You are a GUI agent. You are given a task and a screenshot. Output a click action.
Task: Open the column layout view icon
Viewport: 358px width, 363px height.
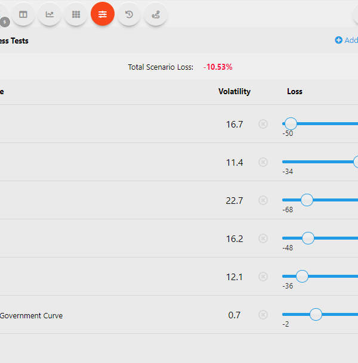pos(23,14)
